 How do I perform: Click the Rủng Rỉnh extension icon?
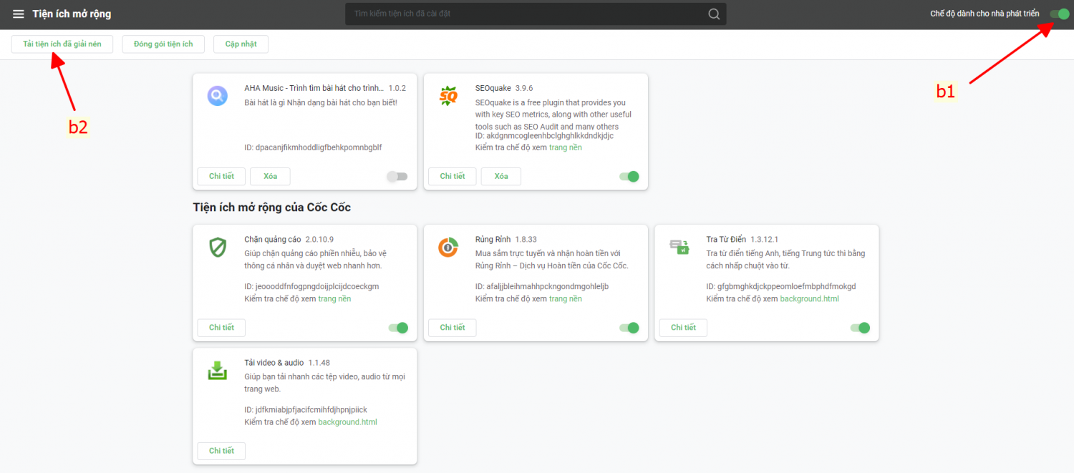click(448, 247)
